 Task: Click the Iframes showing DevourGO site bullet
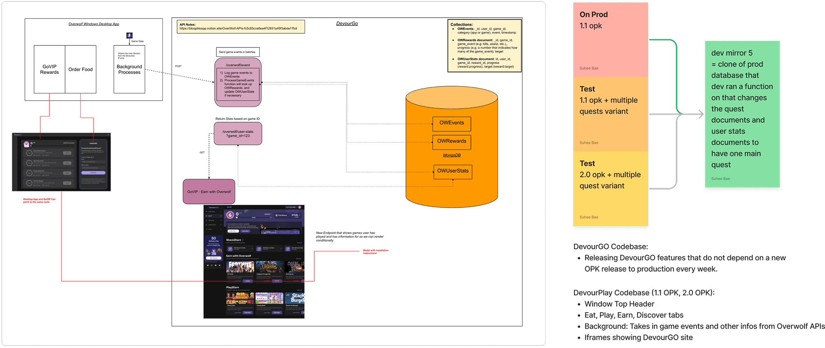pyautogui.click(x=639, y=338)
